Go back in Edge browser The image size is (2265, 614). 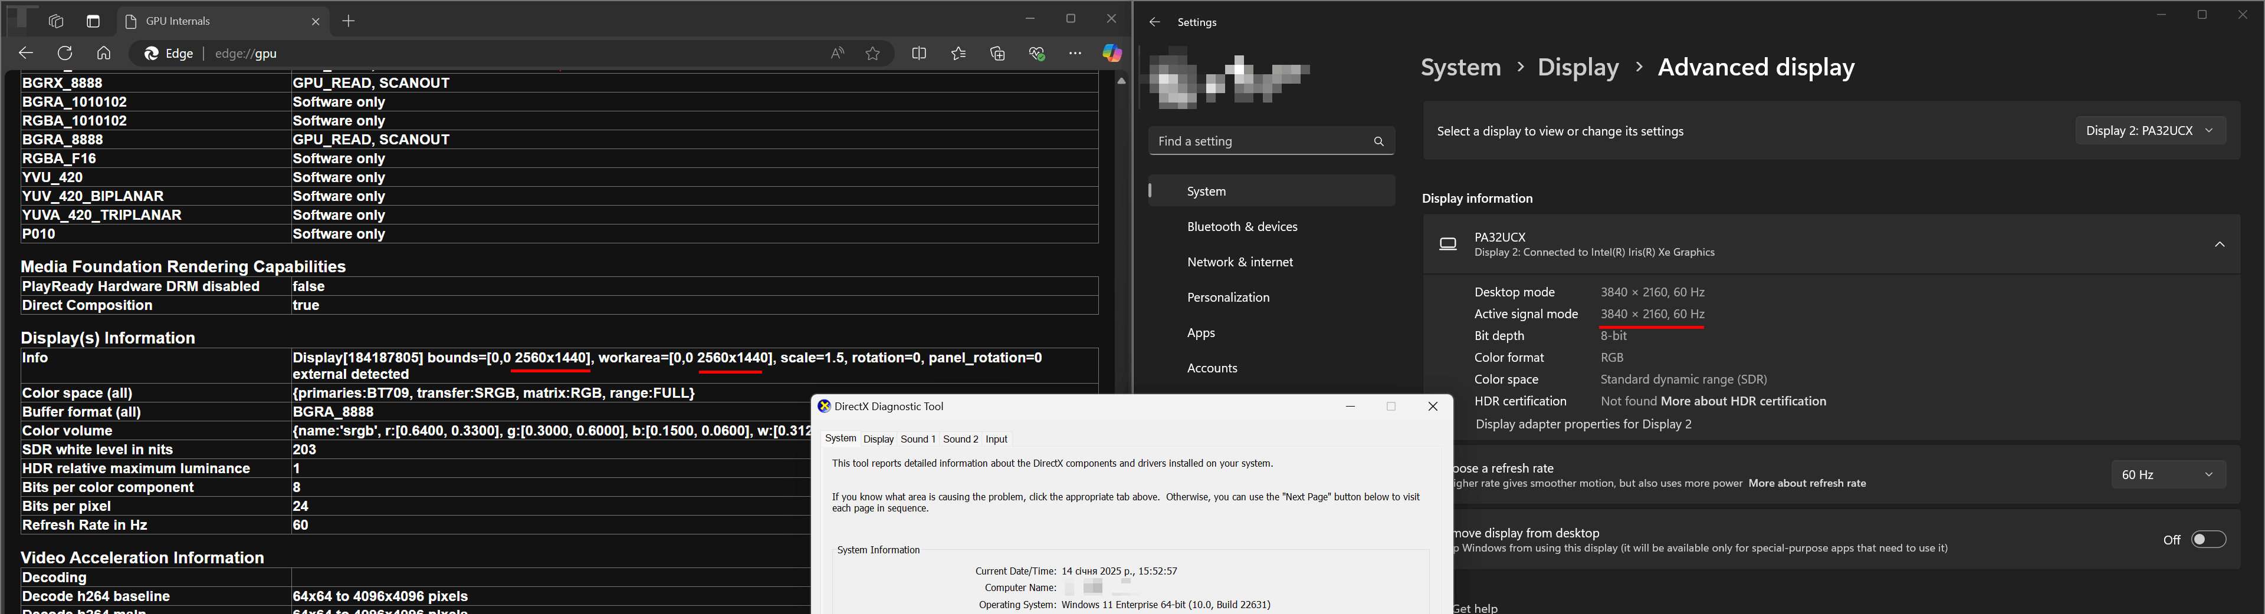coord(25,54)
